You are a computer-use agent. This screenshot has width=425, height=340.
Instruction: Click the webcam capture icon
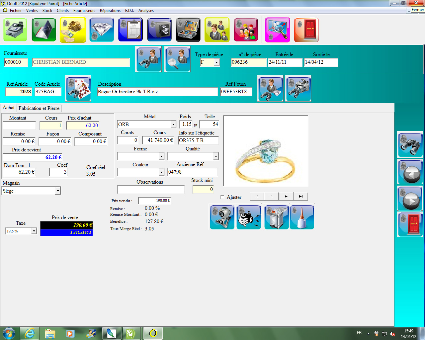click(222, 217)
